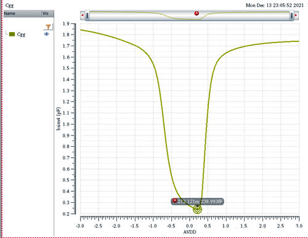
Task: Click the right handle of zoom slider
Action: click(291, 15)
